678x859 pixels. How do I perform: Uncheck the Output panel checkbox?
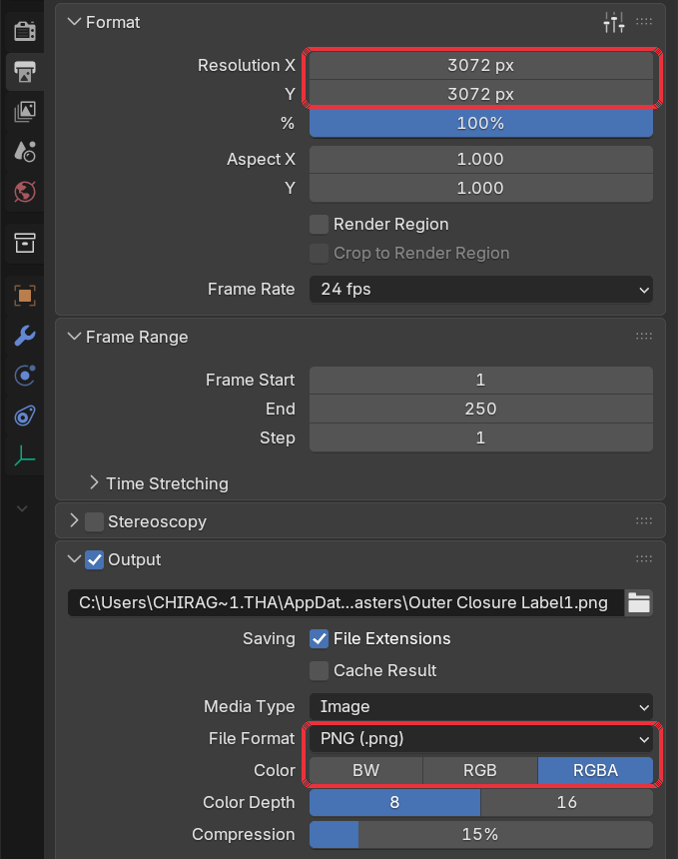tap(94, 560)
